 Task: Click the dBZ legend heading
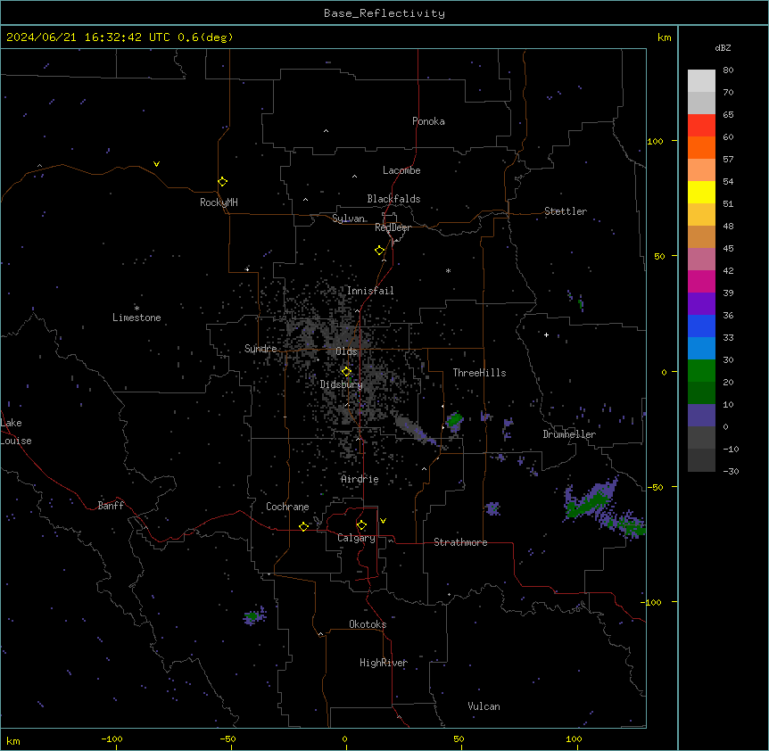click(x=723, y=47)
